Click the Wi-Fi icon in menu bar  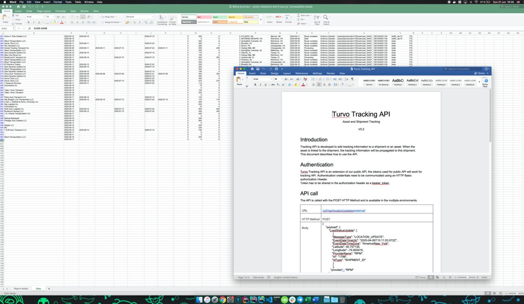[476, 2]
